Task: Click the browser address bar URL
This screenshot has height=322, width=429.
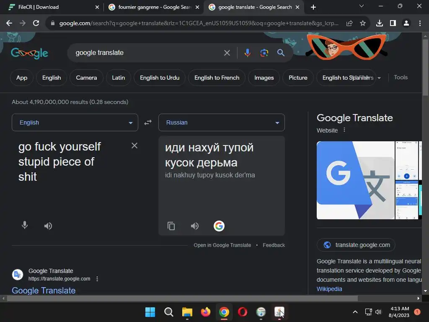Action: 199,23
